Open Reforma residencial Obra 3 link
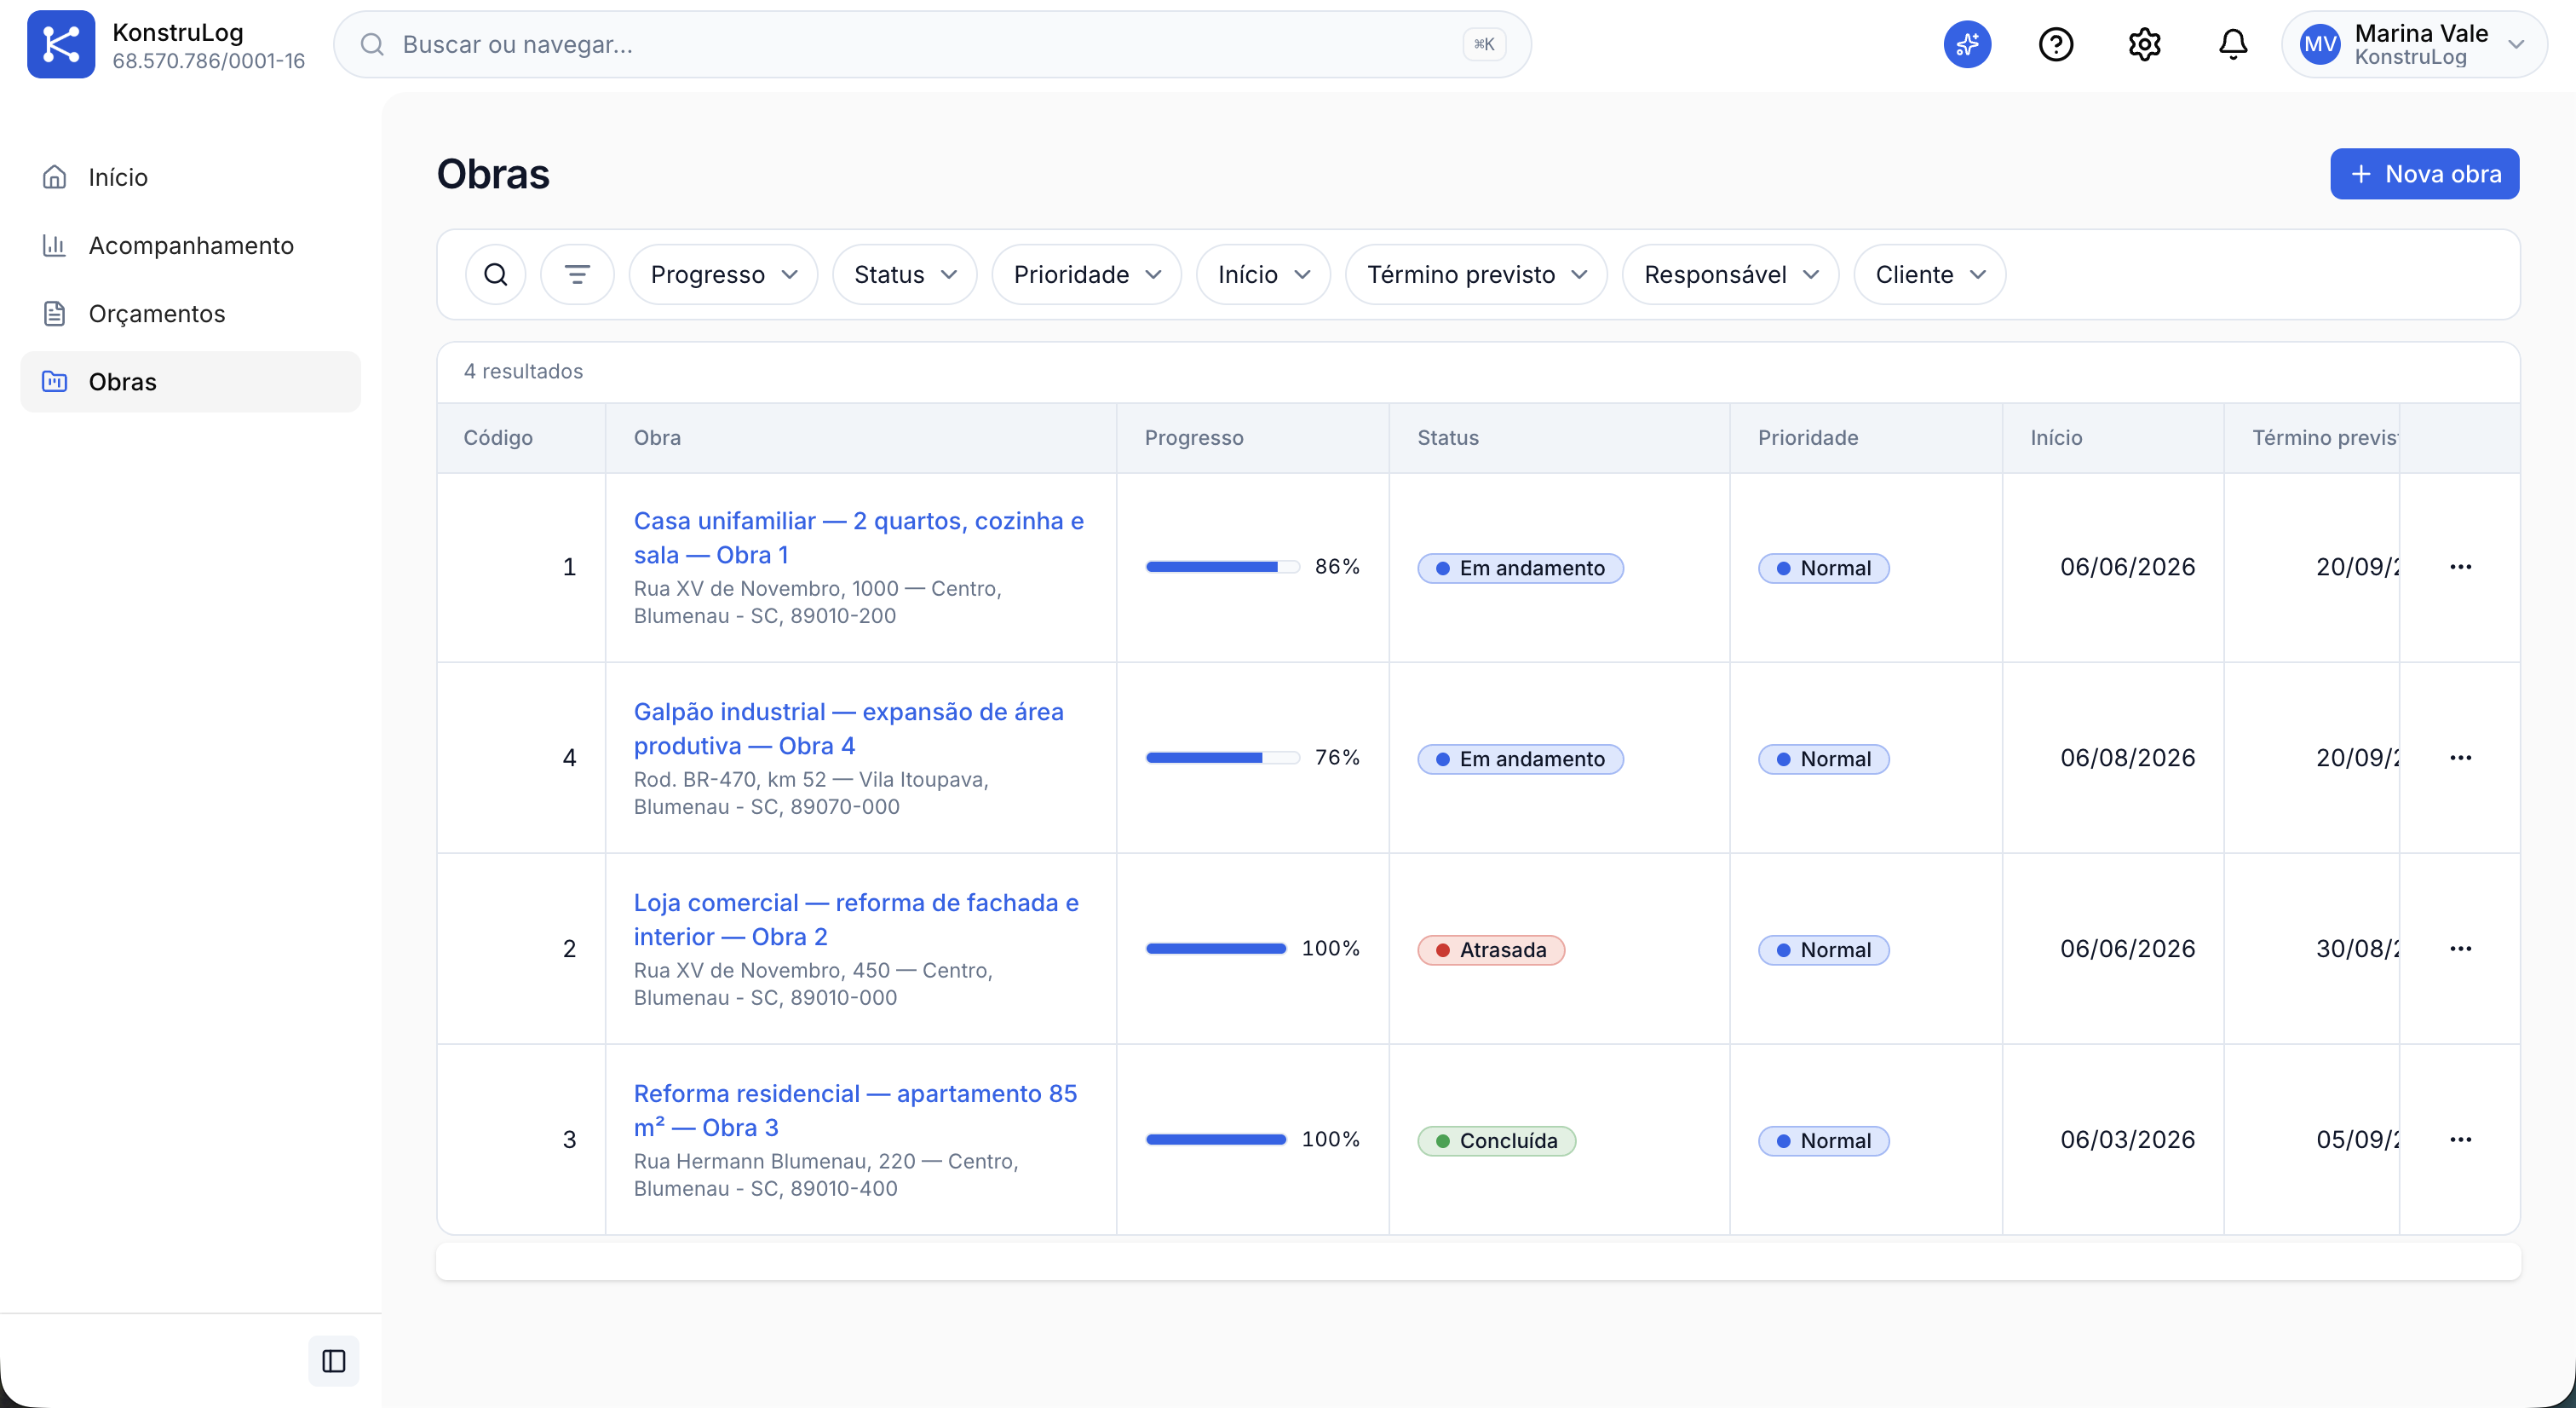The image size is (2576, 1408). click(855, 1110)
